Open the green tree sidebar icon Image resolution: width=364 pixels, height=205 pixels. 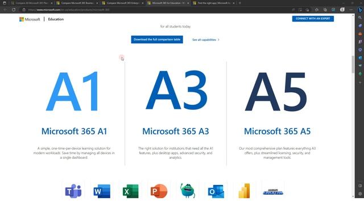(x=360, y=74)
